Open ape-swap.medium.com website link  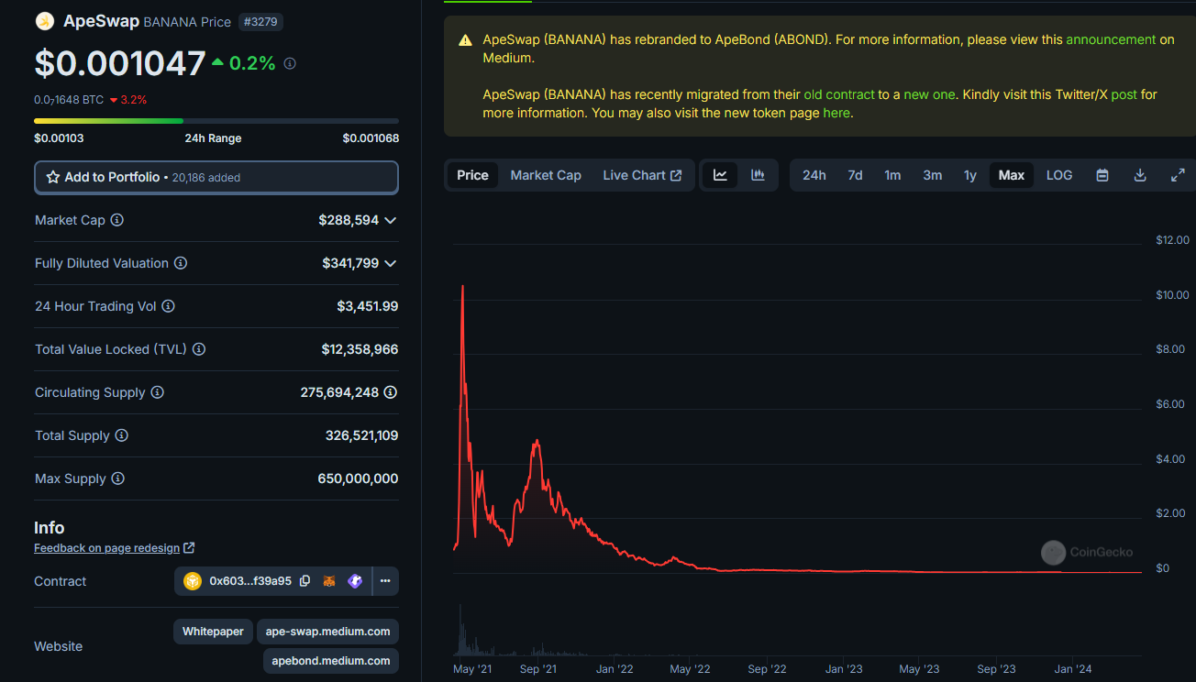(x=328, y=632)
